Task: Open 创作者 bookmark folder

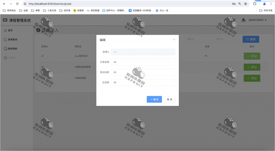Action: 65,10
